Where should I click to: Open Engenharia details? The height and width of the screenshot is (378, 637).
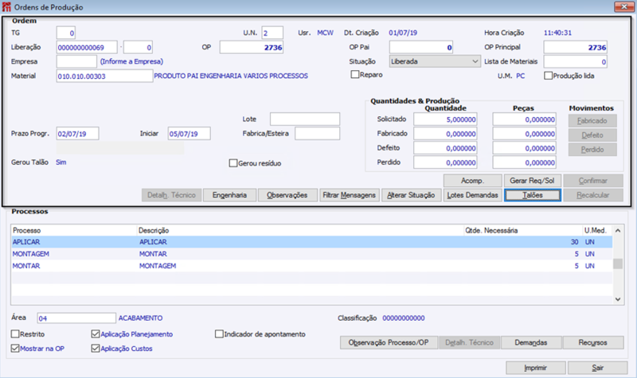(229, 194)
